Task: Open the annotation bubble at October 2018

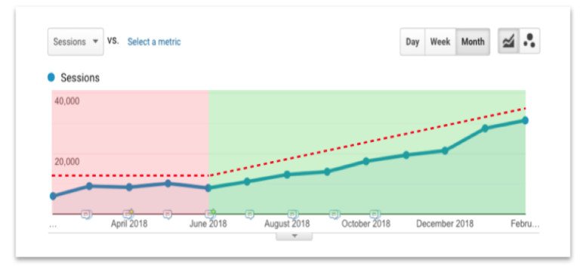Action: 375,214
